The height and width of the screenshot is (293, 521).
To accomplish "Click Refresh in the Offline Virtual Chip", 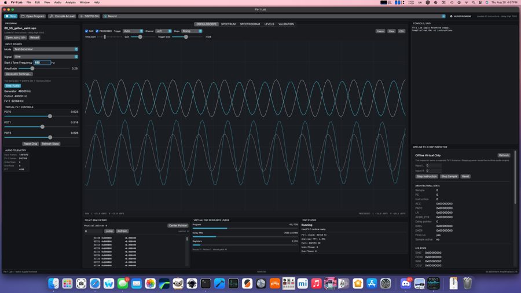I will (504, 155).
